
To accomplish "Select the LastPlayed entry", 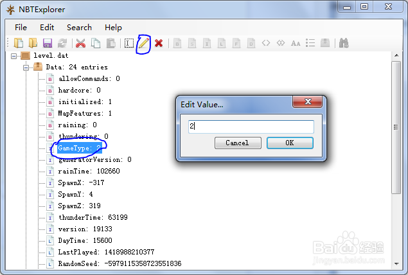I will click(106, 252).
